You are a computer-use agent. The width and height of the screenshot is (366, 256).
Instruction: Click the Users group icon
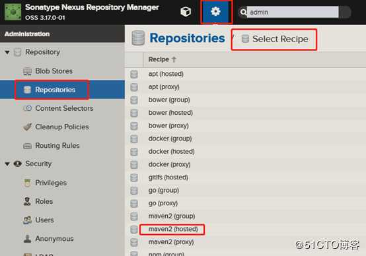[x=27, y=220]
